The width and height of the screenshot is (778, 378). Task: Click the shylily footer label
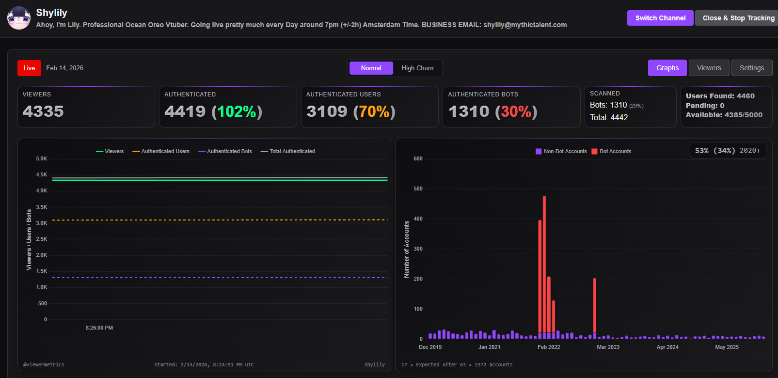(375, 364)
